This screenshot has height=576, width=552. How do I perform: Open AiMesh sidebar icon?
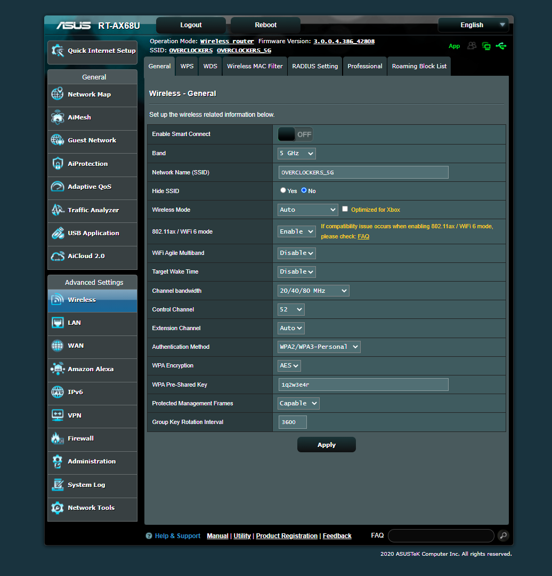[x=58, y=117]
